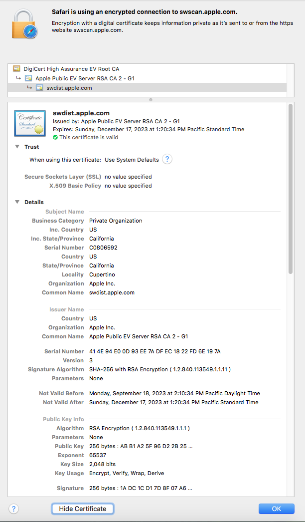The image size is (305, 522).
Task: Click the Not Valid After date value
Action: 173,403
